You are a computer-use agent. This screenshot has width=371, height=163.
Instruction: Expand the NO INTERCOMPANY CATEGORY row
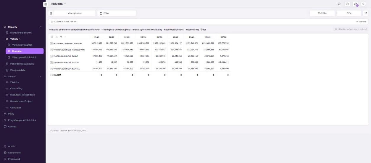point(51,43)
